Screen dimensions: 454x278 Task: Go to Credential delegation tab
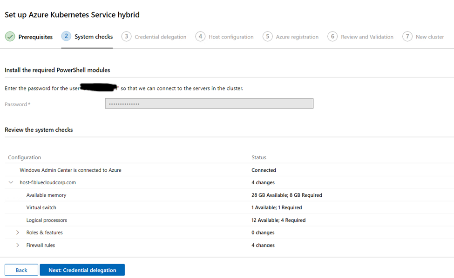pyautogui.click(x=154, y=37)
